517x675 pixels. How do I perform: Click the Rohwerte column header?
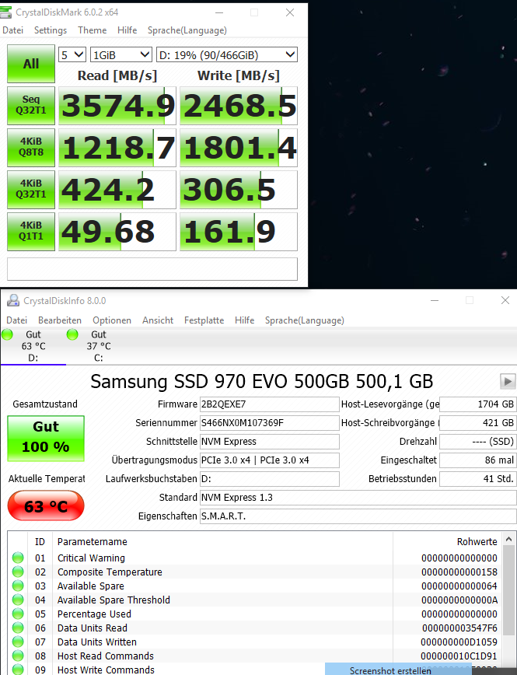[x=447, y=541]
